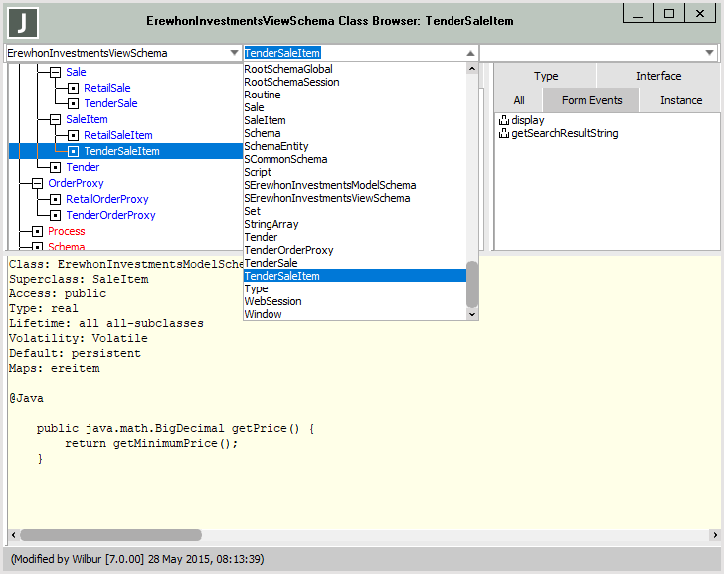Open the empty rightmost combo box
724x574 pixels.
[x=709, y=53]
